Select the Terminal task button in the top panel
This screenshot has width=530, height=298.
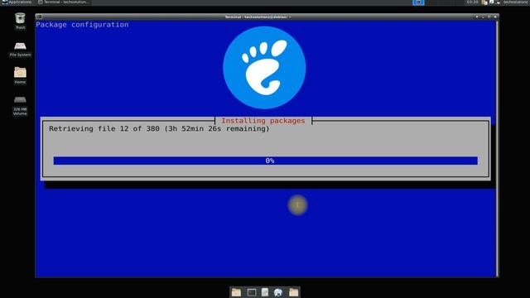[x=63, y=2]
